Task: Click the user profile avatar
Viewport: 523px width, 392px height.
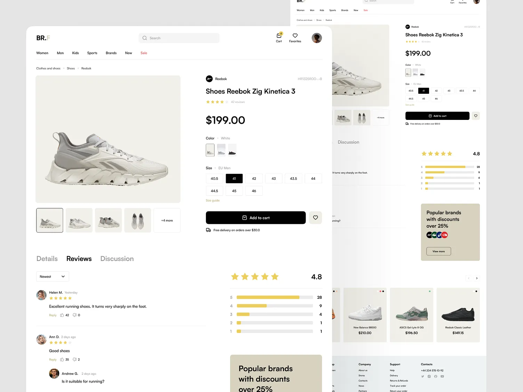Action: [316, 38]
